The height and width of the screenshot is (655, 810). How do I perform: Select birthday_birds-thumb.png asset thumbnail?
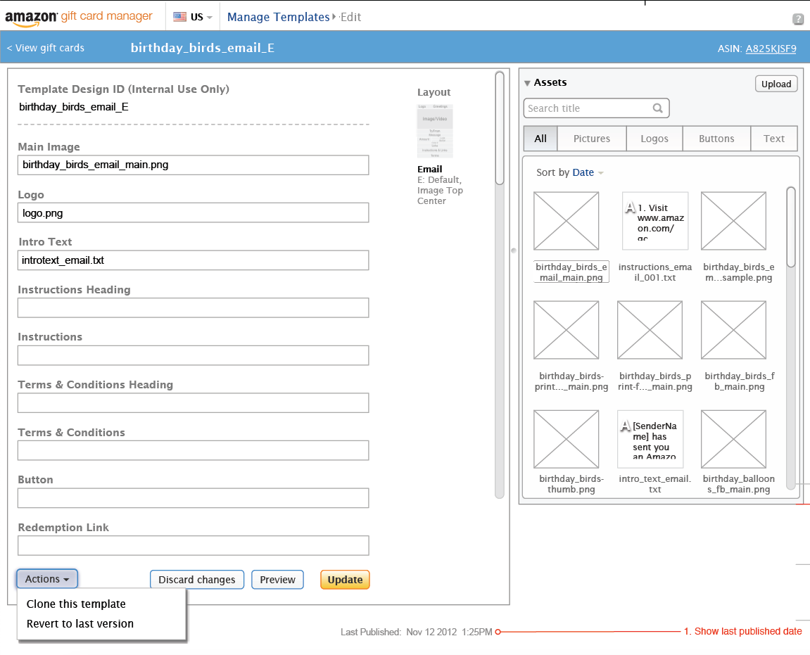click(567, 439)
